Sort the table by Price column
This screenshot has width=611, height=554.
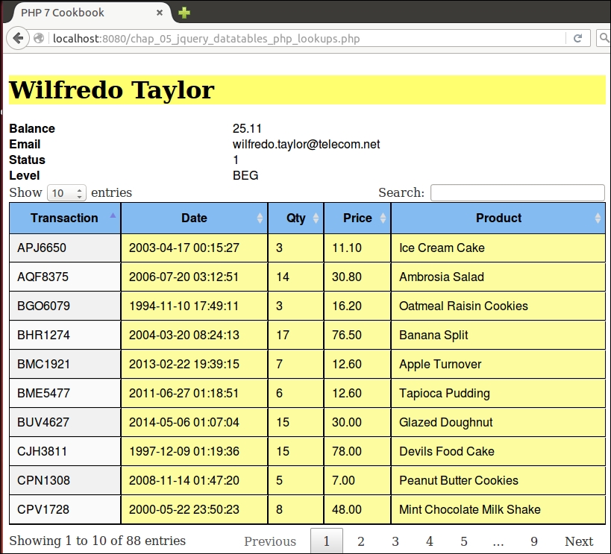pyautogui.click(x=357, y=218)
